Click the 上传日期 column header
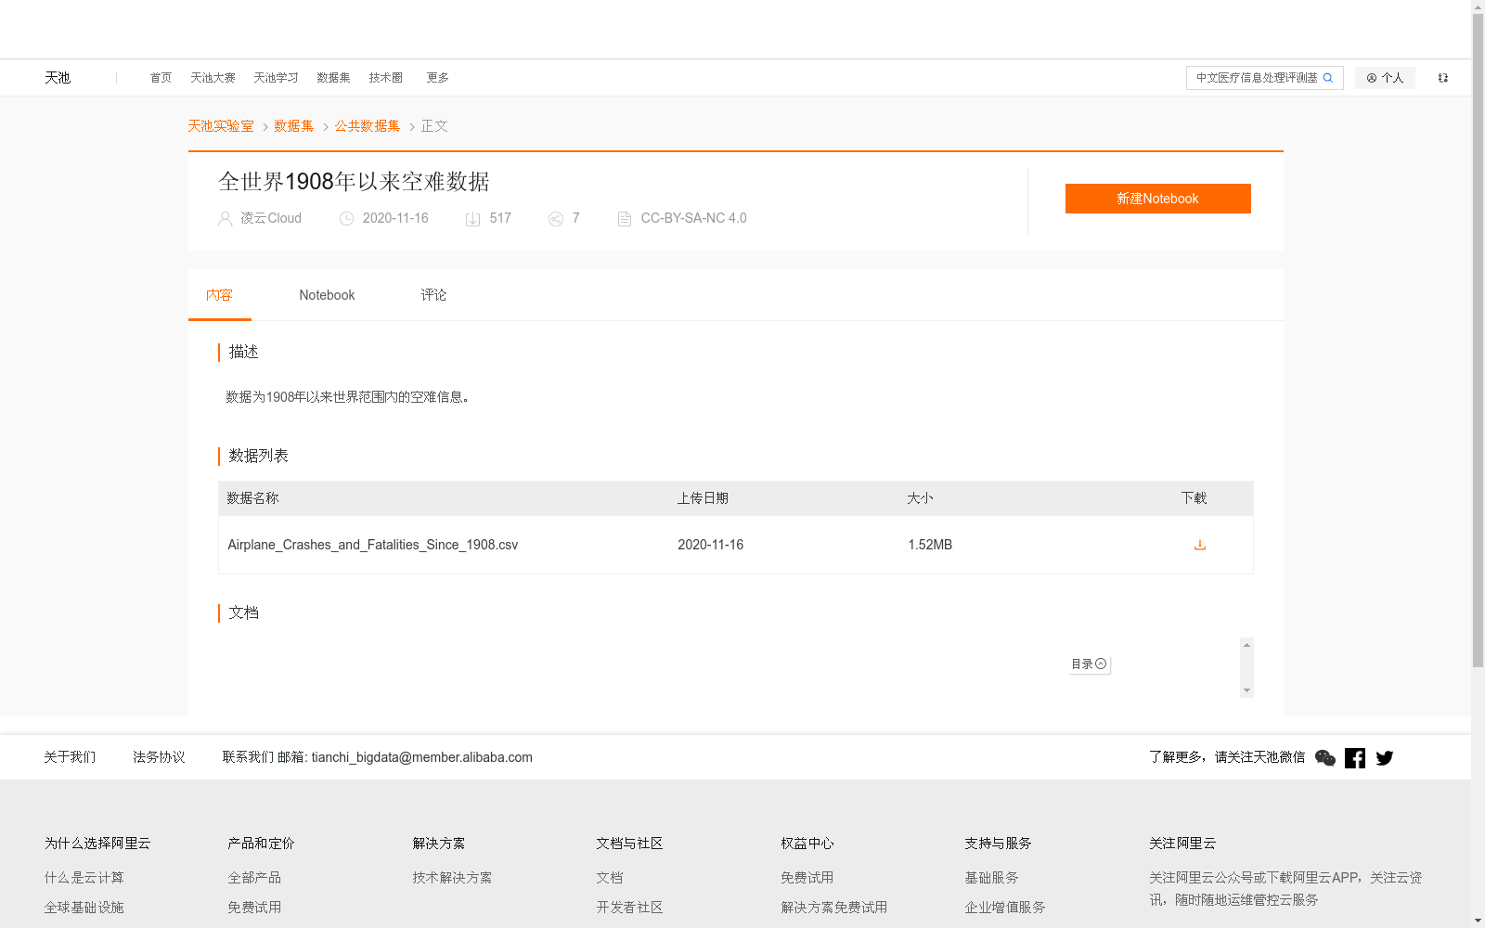 click(x=703, y=498)
